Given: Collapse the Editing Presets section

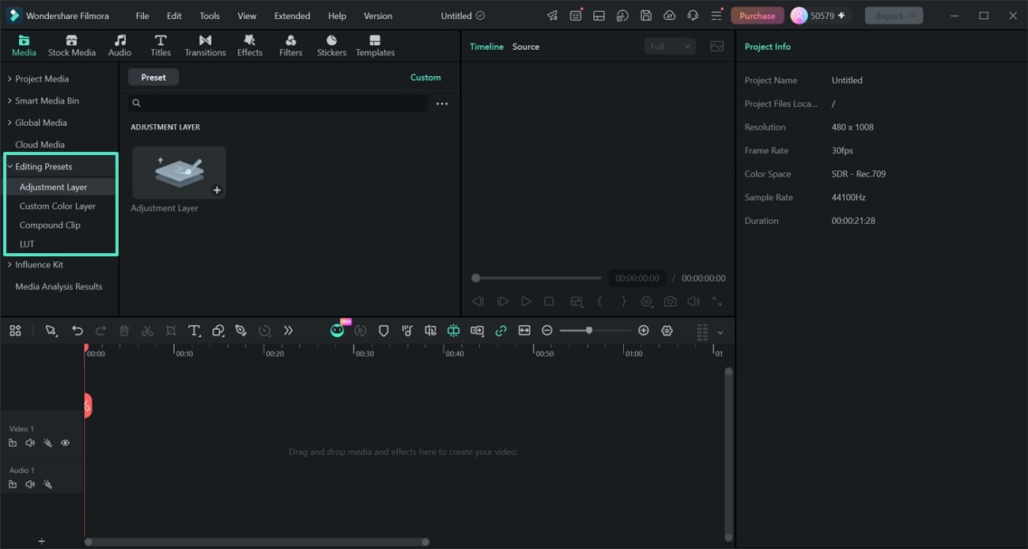Looking at the screenshot, I should [10, 167].
